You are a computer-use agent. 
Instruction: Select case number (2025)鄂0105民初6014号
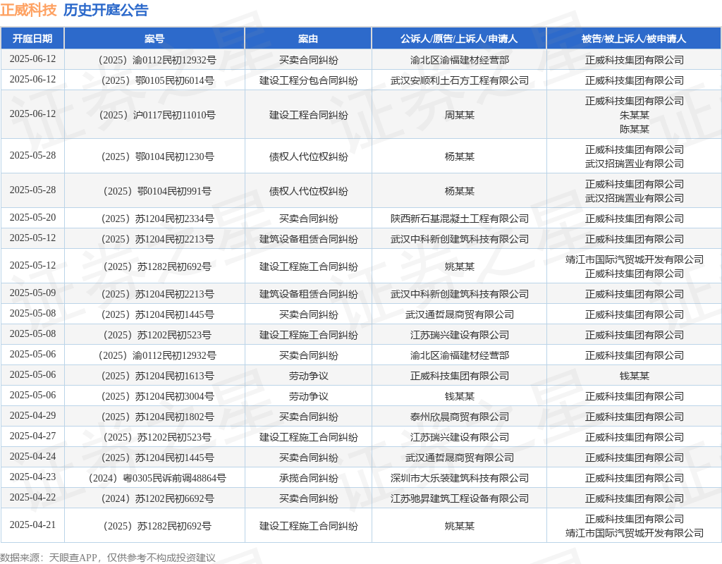[x=157, y=80]
